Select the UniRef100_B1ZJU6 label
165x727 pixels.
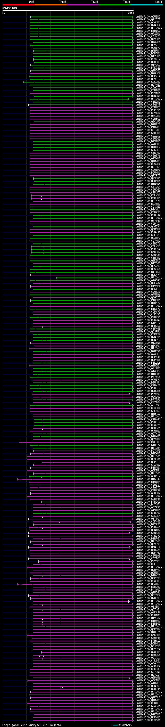[x=148, y=56]
